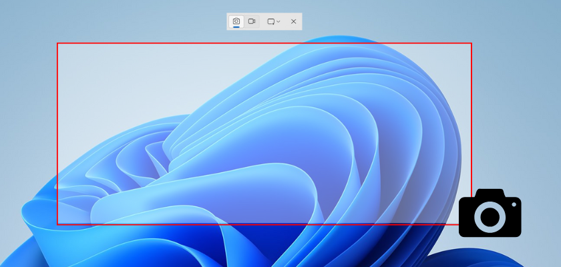Click the rectangle snipping shape icon
The image size is (561, 267).
click(271, 21)
